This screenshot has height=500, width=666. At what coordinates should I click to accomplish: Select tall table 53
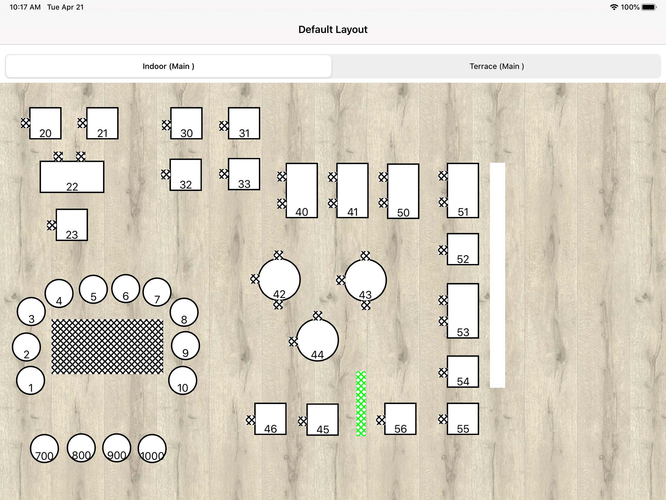click(x=463, y=311)
